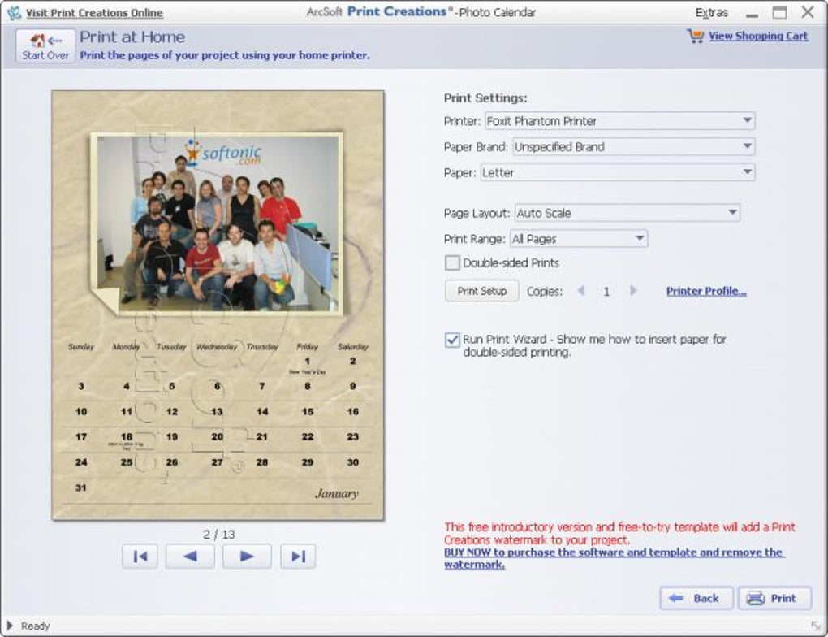Increase copies with the right arrow
This screenshot has width=828, height=637.
634,290
